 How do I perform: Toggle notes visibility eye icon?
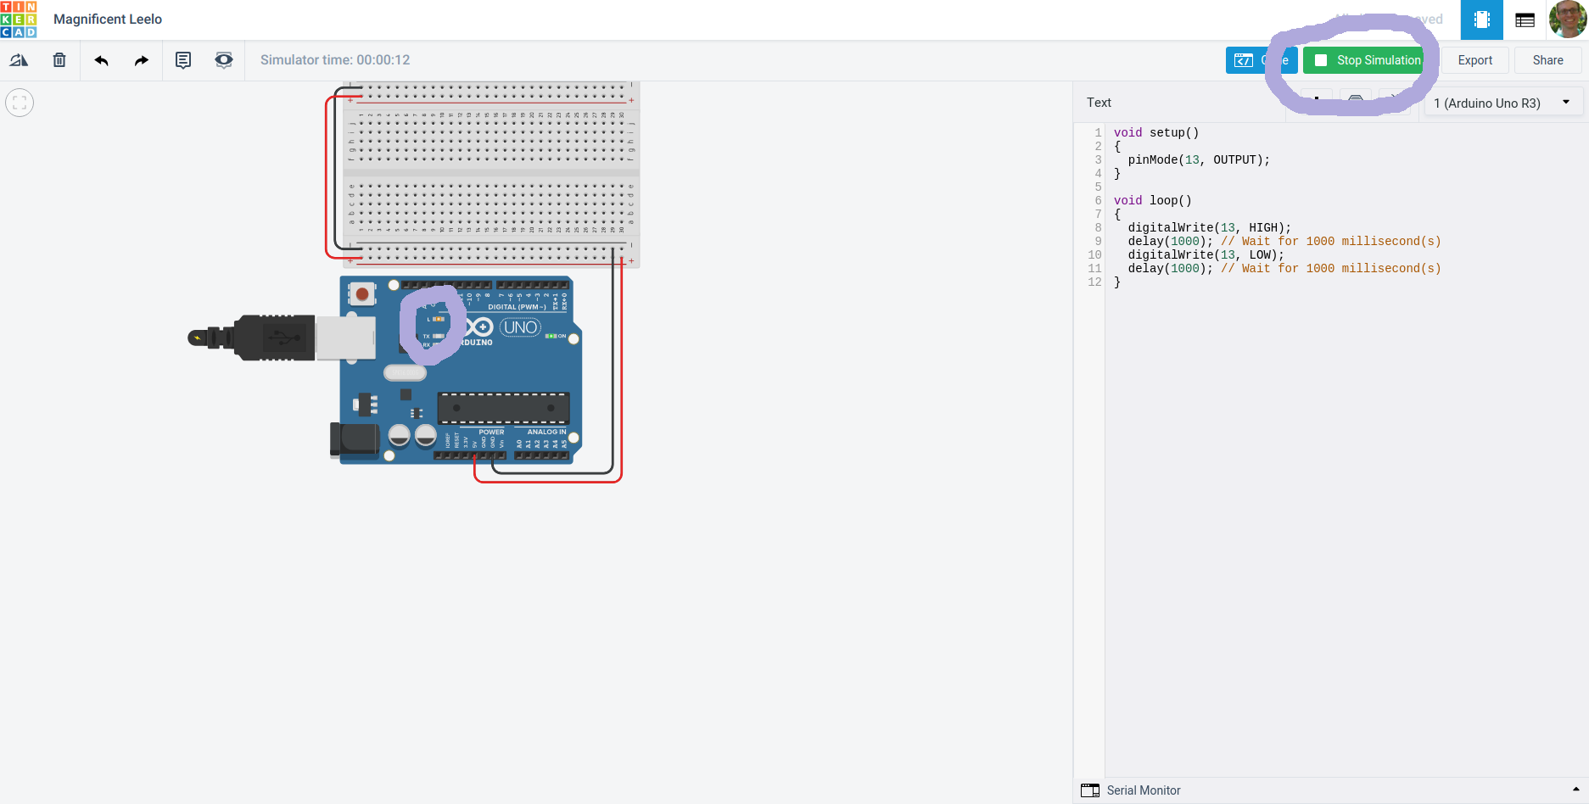224,60
